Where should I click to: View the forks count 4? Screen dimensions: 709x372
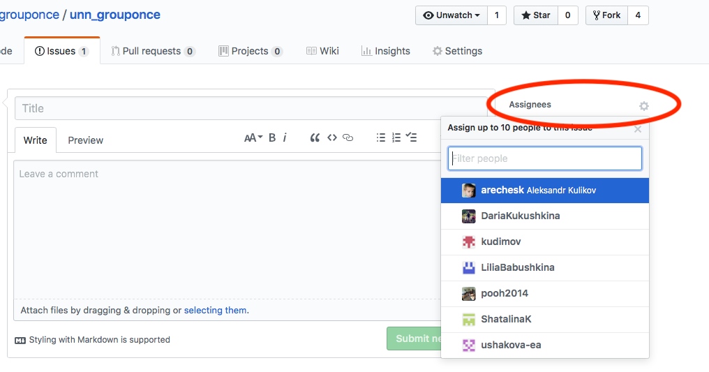click(638, 15)
